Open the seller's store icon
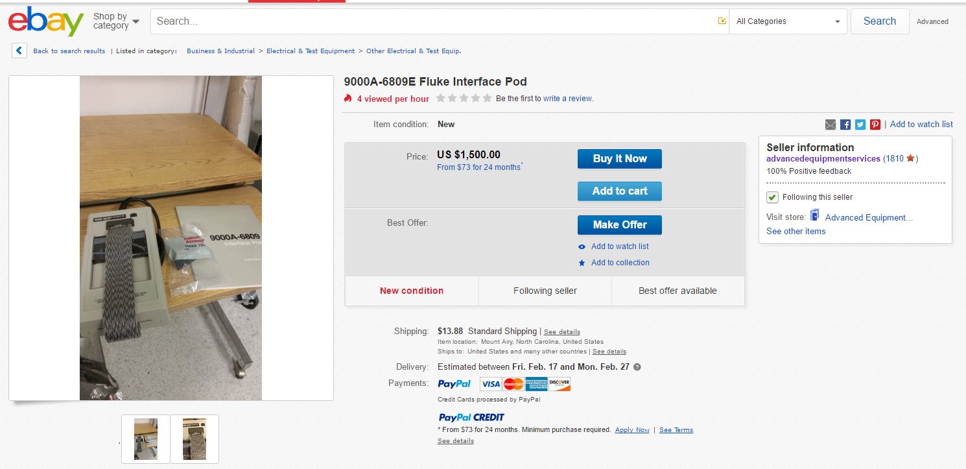This screenshot has height=469, width=966. [815, 217]
